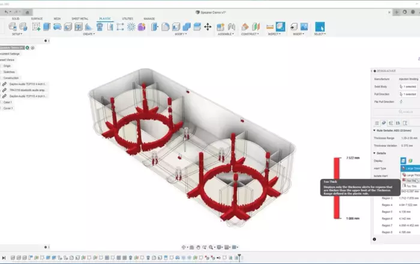Click the Home icon in the top bar
Image resolution: width=420 pixels, height=264 pixels.
pyautogui.click(x=27, y=12)
